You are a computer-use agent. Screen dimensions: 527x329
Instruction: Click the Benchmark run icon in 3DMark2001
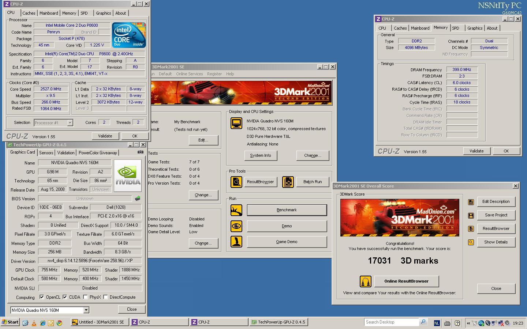236,210
